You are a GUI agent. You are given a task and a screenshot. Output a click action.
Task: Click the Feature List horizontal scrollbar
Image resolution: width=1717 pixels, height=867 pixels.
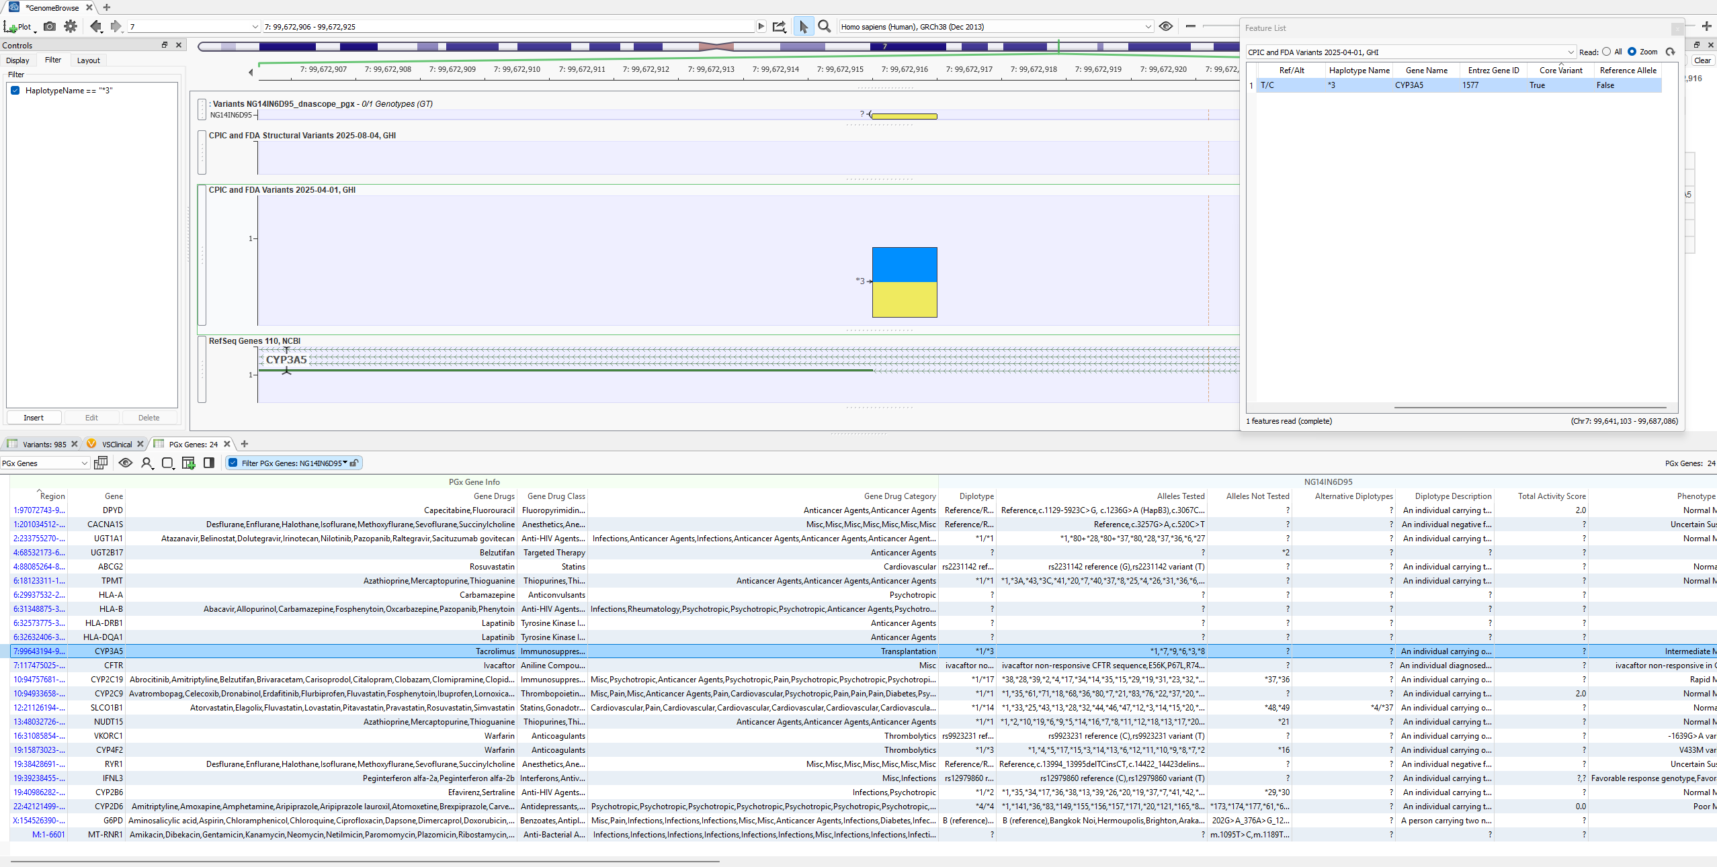tap(1530, 407)
